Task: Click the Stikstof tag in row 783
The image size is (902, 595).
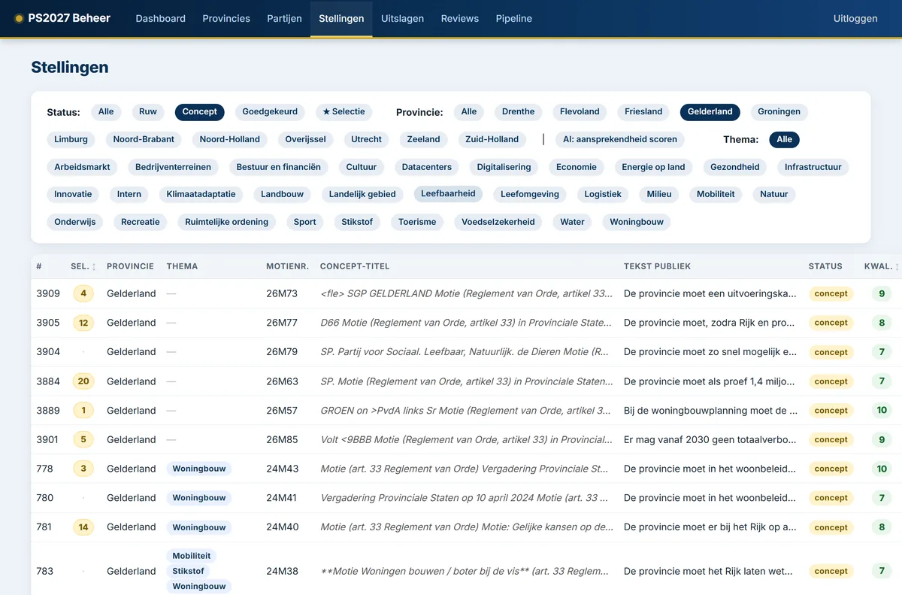Action: (189, 571)
